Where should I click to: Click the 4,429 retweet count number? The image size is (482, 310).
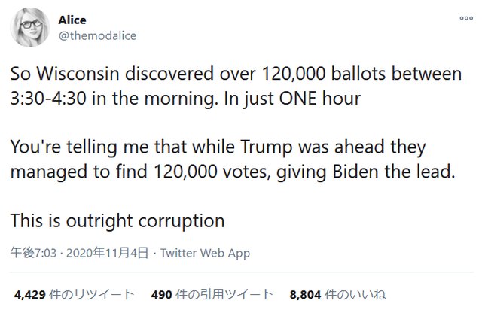click(x=31, y=294)
